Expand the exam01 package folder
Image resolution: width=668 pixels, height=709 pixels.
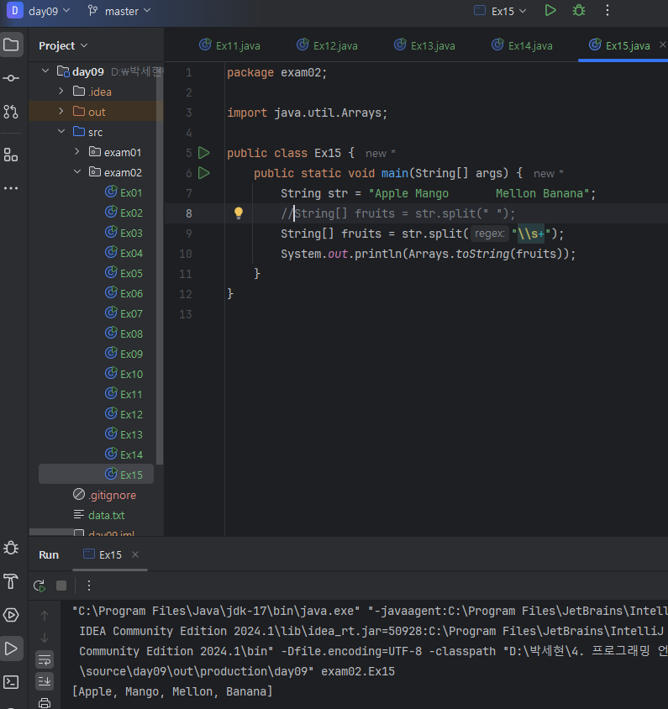[76, 152]
